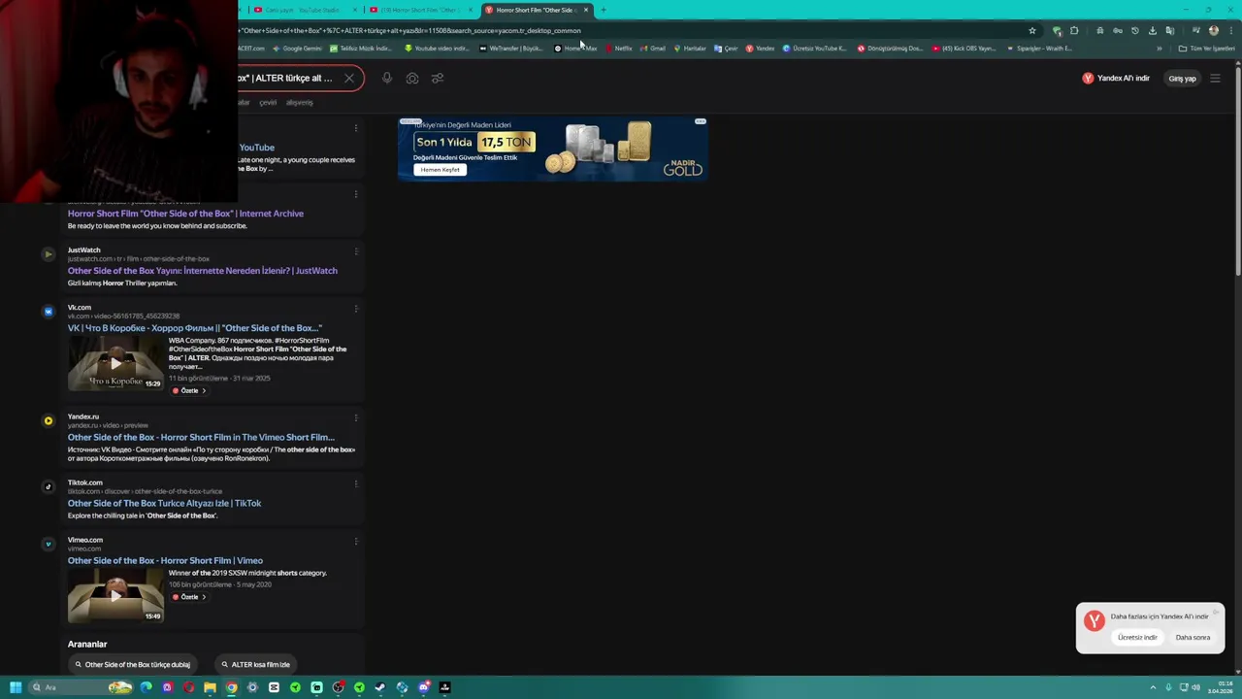The width and height of the screenshot is (1242, 699).
Task: Open Vimeo Horror Short Film link
Action: pos(165,561)
